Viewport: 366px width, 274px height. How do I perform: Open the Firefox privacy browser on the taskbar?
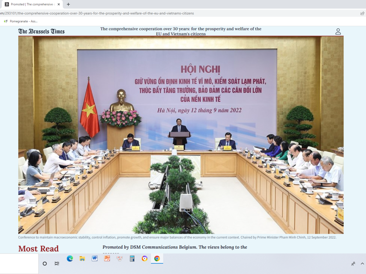[x=144, y=258]
